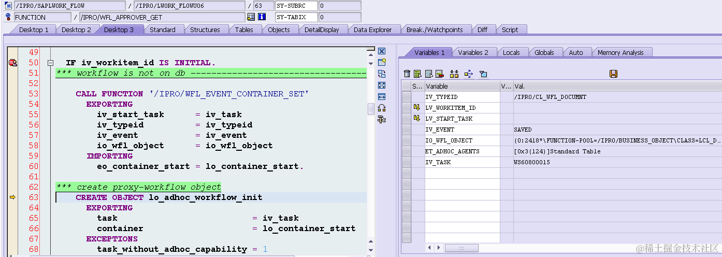This screenshot has width=722, height=257.
Task: Select the row header of IV_TYPEID
Action: point(407,97)
